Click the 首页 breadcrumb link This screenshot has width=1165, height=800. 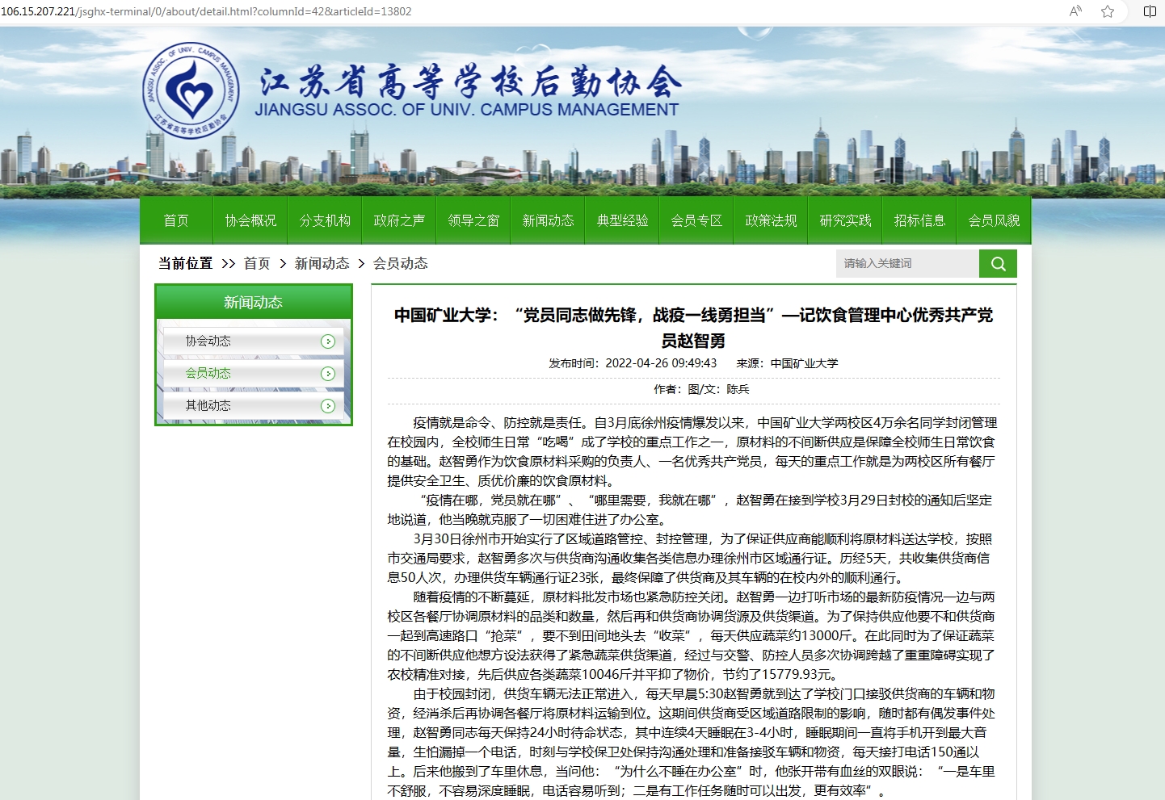tap(257, 263)
